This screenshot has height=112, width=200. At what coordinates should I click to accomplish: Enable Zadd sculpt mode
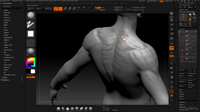click(97, 7)
